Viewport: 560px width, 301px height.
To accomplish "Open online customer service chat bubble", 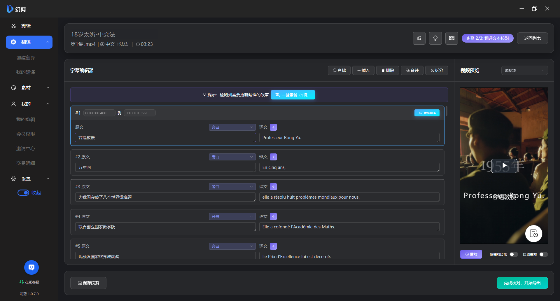I will click(32, 267).
